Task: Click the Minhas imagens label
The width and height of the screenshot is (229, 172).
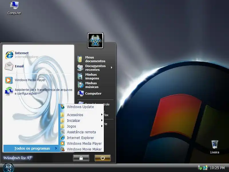Action: (x=92, y=76)
